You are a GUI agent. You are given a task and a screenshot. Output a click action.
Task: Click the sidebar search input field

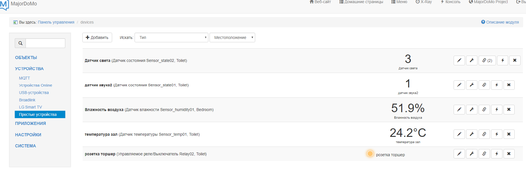click(x=45, y=43)
